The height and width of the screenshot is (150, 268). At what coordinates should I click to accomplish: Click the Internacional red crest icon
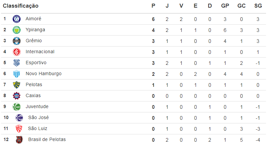click(16, 52)
